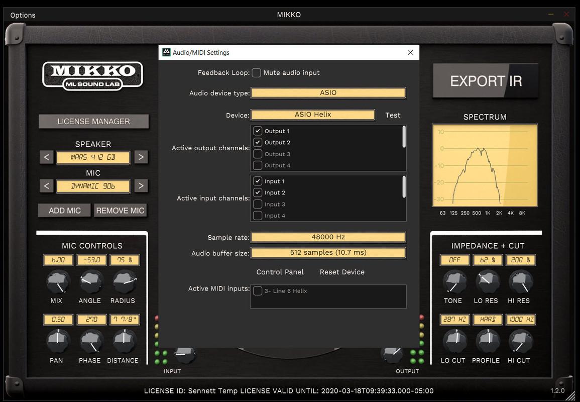Viewport: 580px width, 402px height.
Task: Click the LO RES value field 62 %
Action: (488, 260)
